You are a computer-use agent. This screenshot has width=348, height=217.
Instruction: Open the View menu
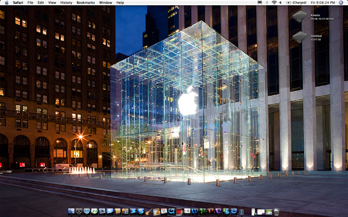coord(52,2)
